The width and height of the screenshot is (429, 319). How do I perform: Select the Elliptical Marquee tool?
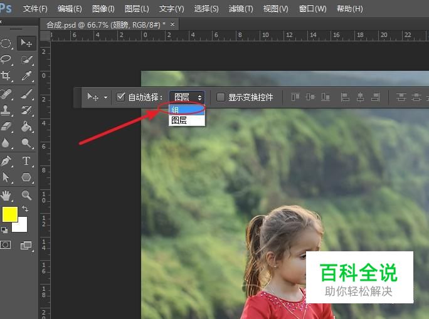[x=6, y=43]
